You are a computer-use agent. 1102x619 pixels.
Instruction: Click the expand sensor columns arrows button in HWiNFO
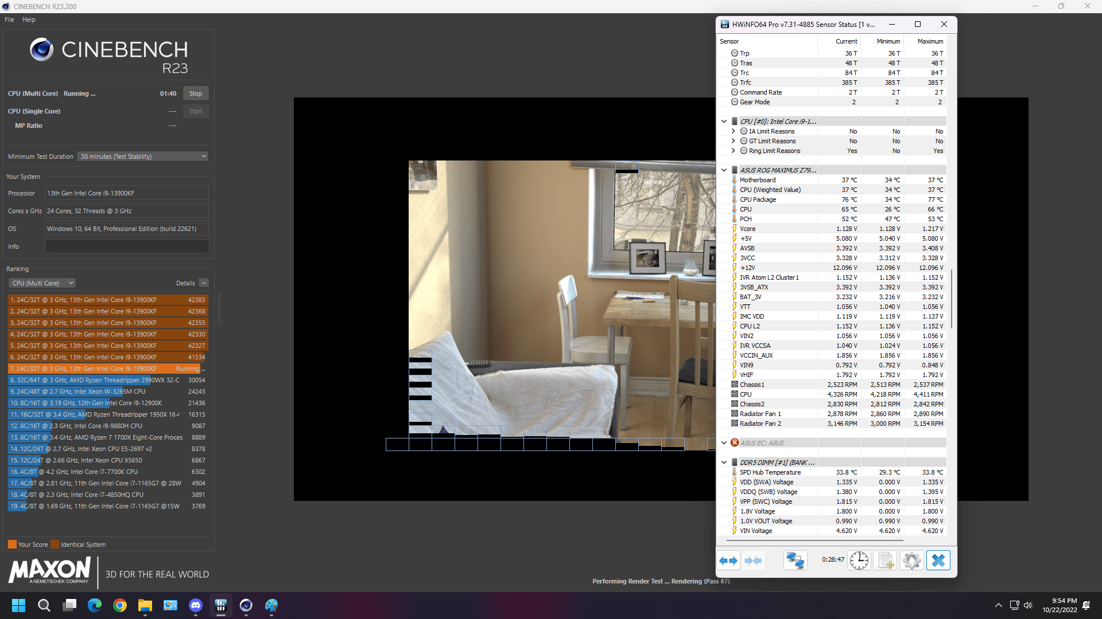point(729,561)
